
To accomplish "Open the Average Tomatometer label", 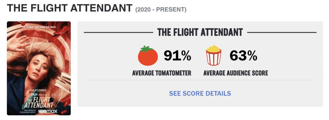I will [x=162, y=73].
